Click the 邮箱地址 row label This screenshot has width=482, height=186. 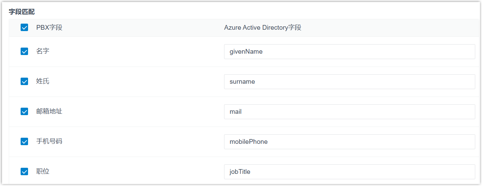[x=49, y=111]
